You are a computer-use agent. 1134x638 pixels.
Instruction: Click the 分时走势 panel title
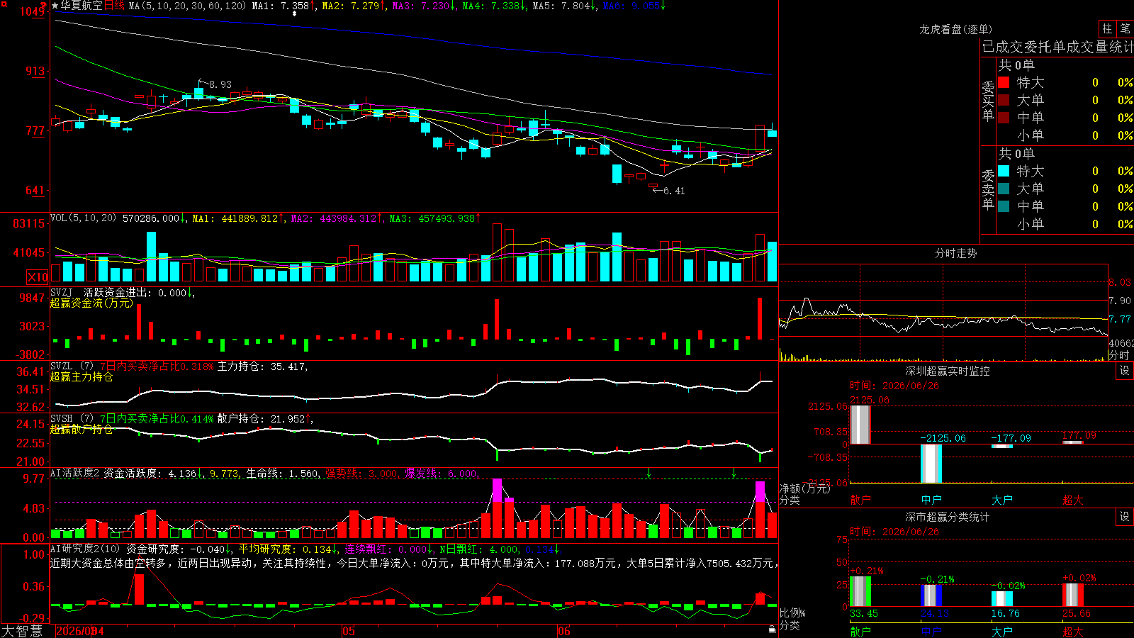tap(955, 253)
